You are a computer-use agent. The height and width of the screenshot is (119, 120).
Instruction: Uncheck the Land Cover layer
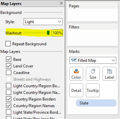click(9, 66)
